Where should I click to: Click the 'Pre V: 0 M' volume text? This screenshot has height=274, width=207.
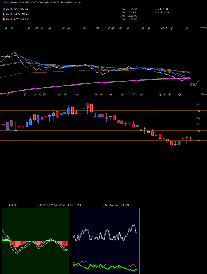pos(162,12)
